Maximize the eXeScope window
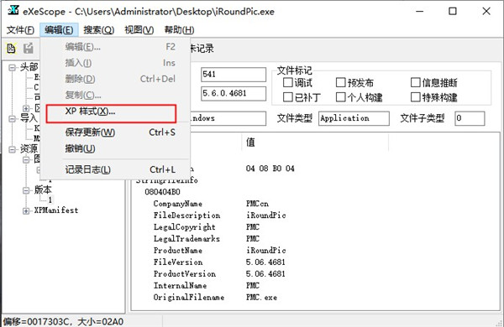 pos(453,11)
